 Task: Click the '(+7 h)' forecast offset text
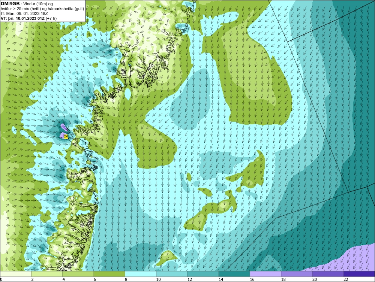point(51,18)
